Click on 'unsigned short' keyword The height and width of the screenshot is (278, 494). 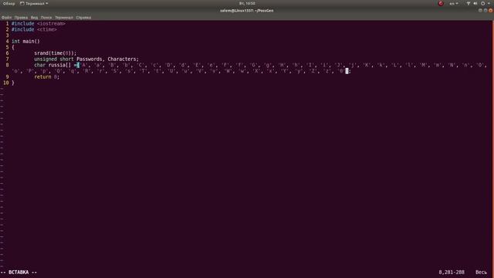(x=54, y=59)
